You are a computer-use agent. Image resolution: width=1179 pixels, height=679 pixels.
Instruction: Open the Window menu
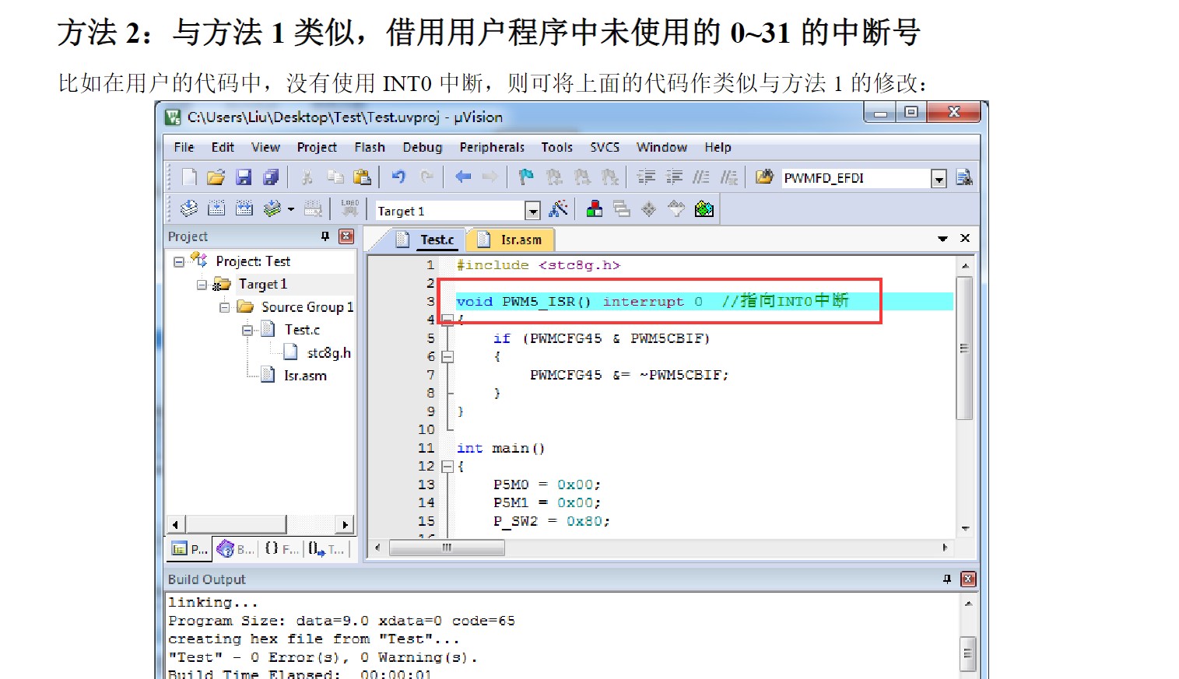coord(661,147)
